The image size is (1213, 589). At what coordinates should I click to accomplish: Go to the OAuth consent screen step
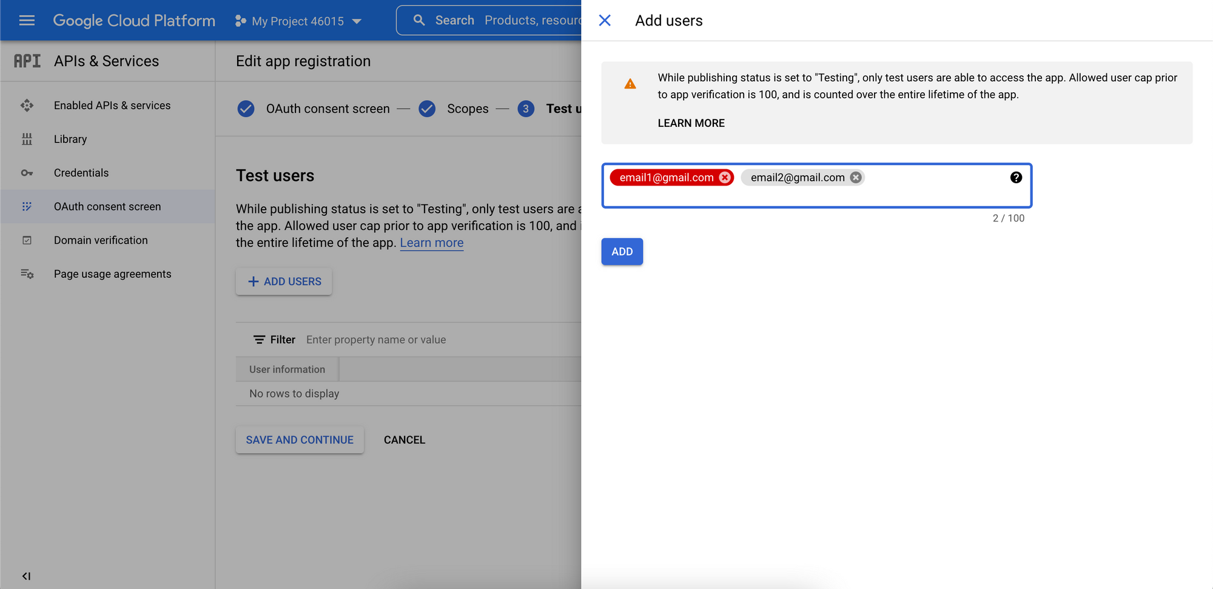click(x=328, y=109)
